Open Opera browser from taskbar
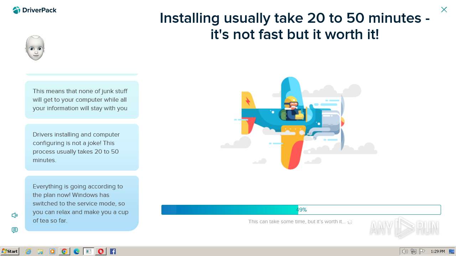The width and height of the screenshot is (456, 256). tap(101, 251)
